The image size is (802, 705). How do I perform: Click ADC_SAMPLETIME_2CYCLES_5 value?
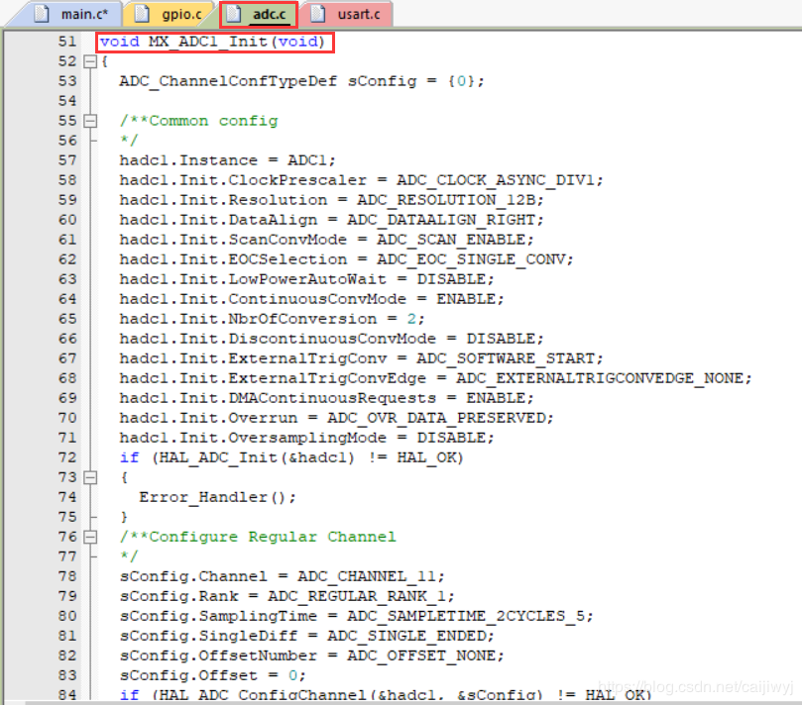[x=466, y=616]
